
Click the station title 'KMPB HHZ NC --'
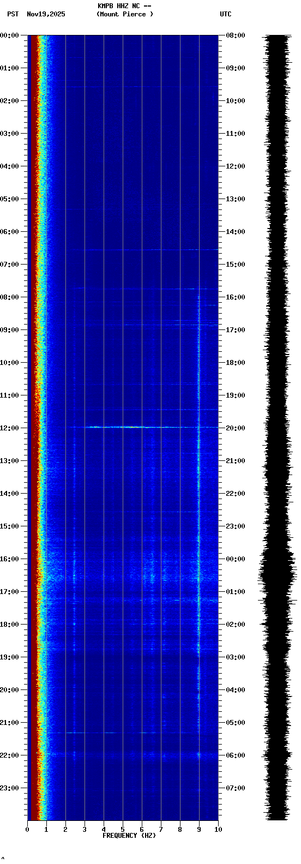tap(124, 6)
